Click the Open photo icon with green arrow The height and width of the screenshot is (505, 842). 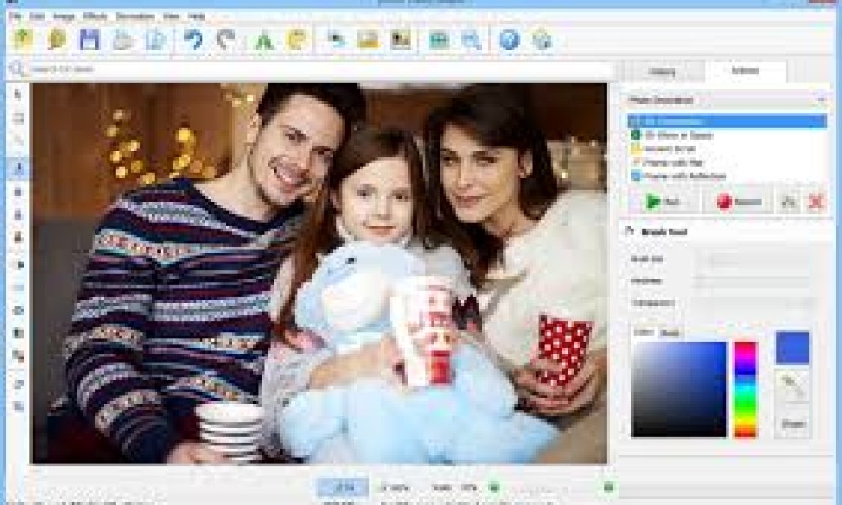click(24, 40)
